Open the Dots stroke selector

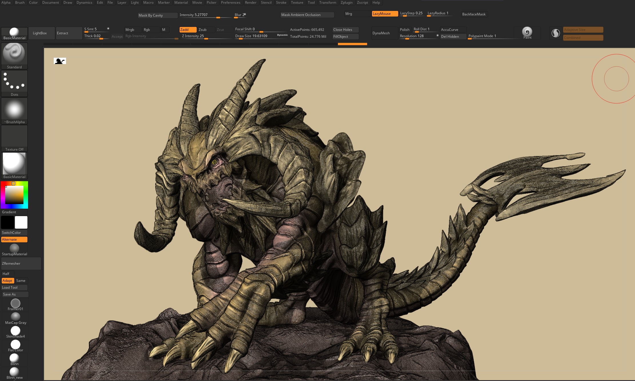point(14,83)
